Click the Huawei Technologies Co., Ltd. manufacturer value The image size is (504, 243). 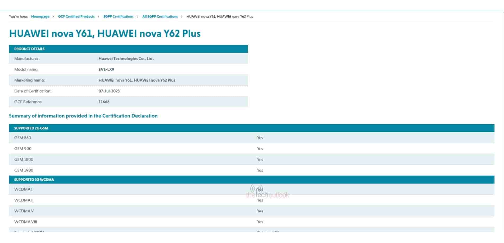(126, 59)
